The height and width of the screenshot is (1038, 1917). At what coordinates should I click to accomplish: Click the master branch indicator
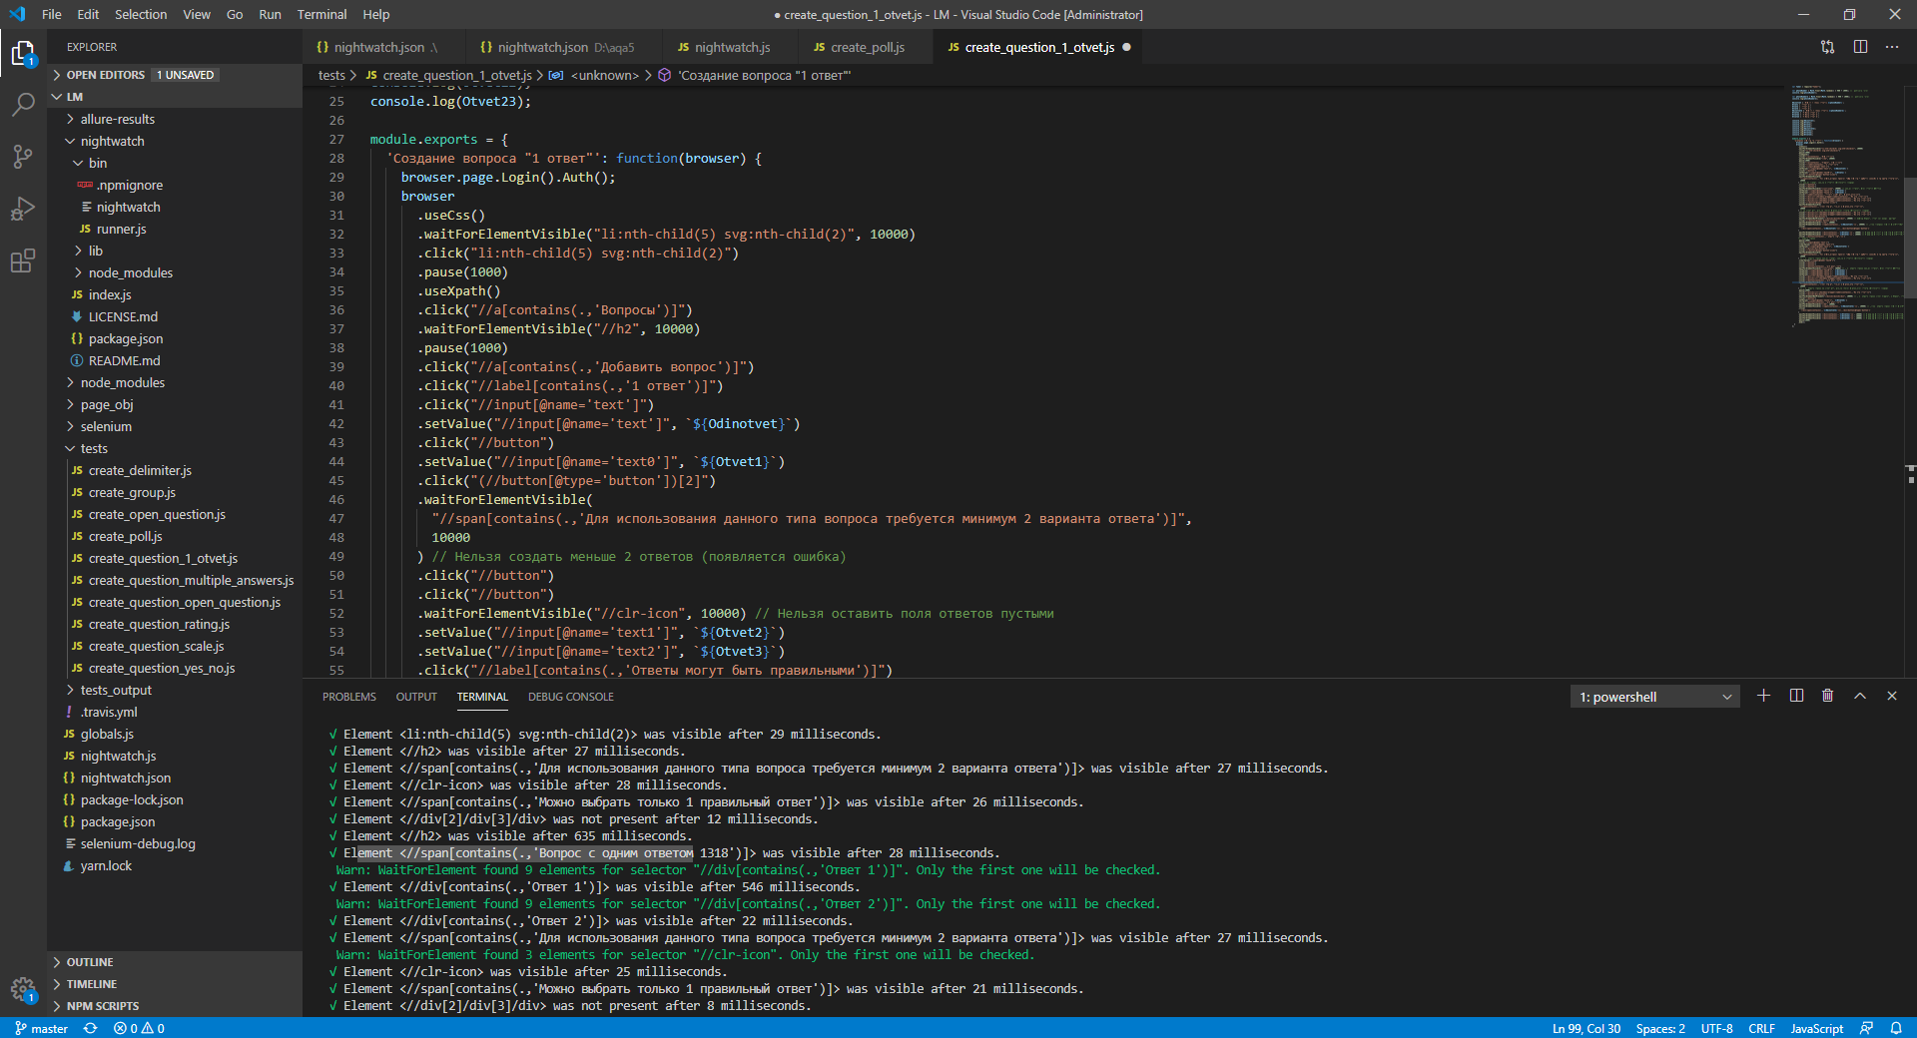coord(42,1028)
